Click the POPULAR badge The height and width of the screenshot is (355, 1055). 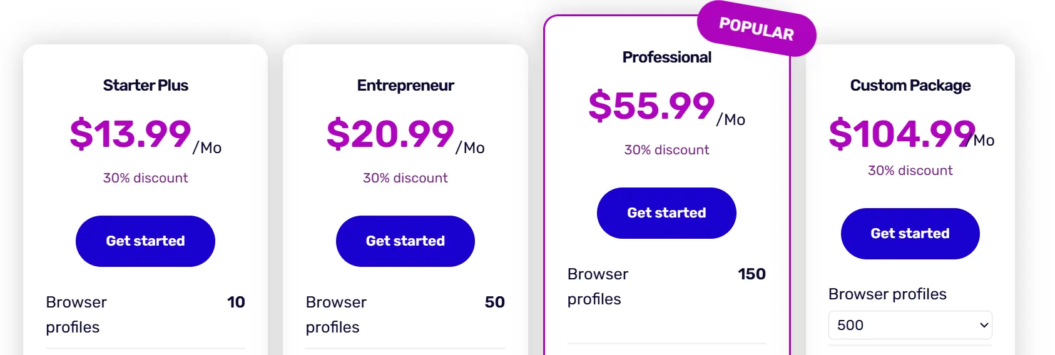pos(757,29)
